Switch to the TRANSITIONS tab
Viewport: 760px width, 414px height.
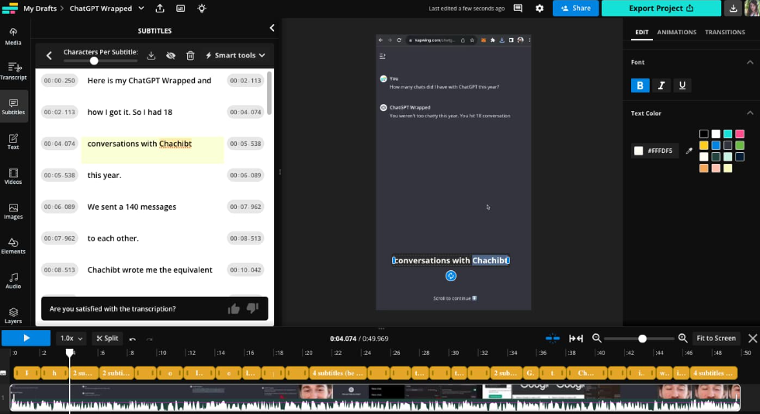(x=724, y=32)
